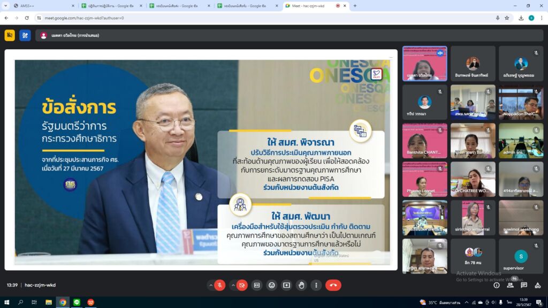
Task: Show the participants people panel
Action: tap(510, 285)
